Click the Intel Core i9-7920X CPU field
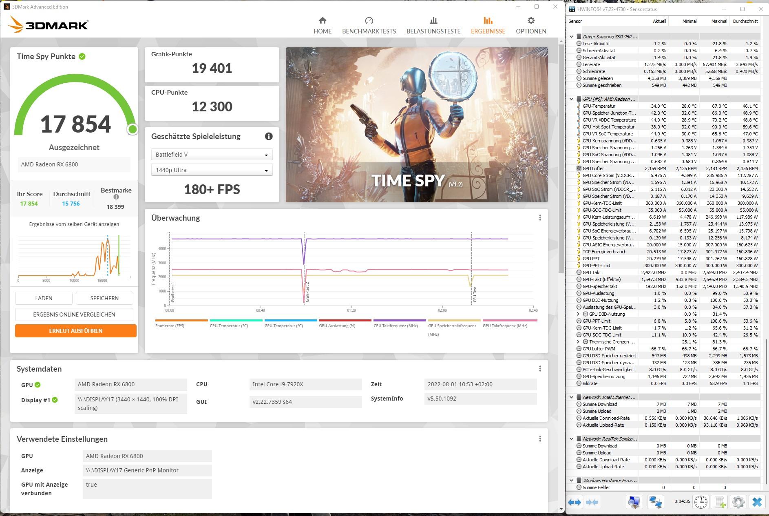 coord(305,384)
